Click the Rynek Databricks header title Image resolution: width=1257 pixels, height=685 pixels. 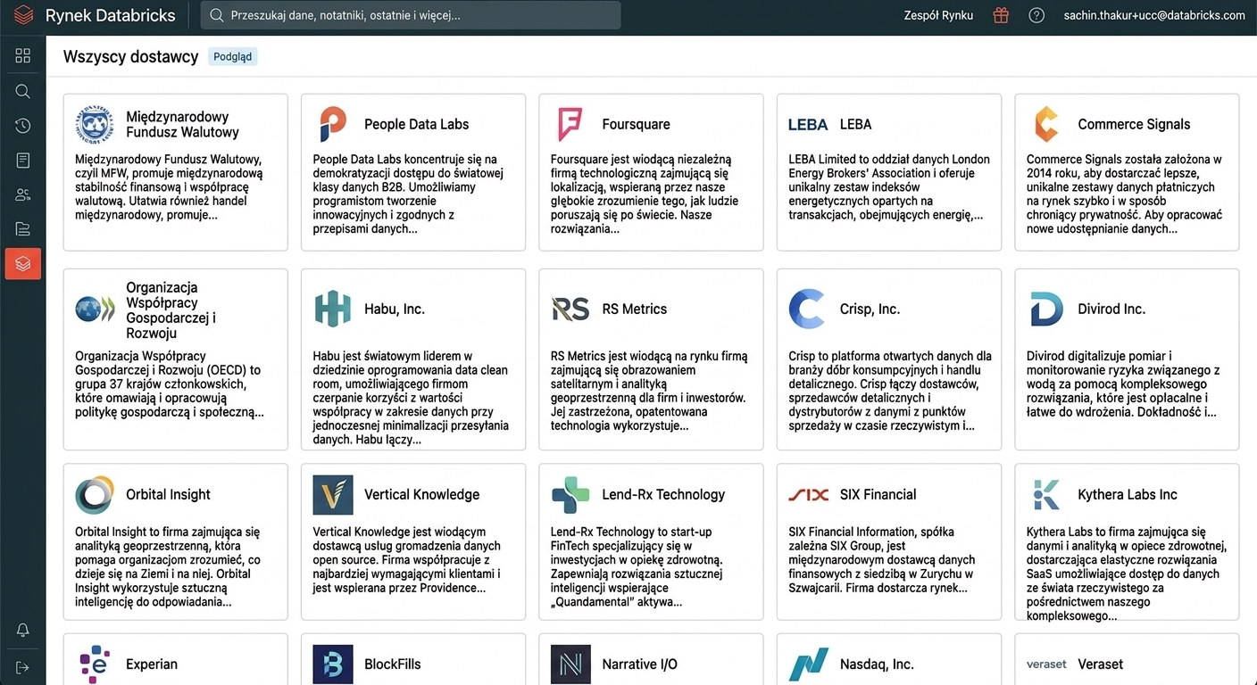111,15
